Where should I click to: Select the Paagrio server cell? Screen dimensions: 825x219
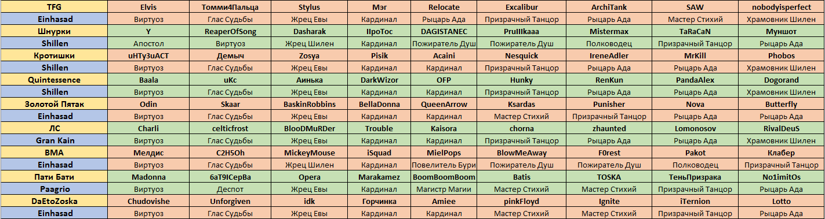pos(54,189)
